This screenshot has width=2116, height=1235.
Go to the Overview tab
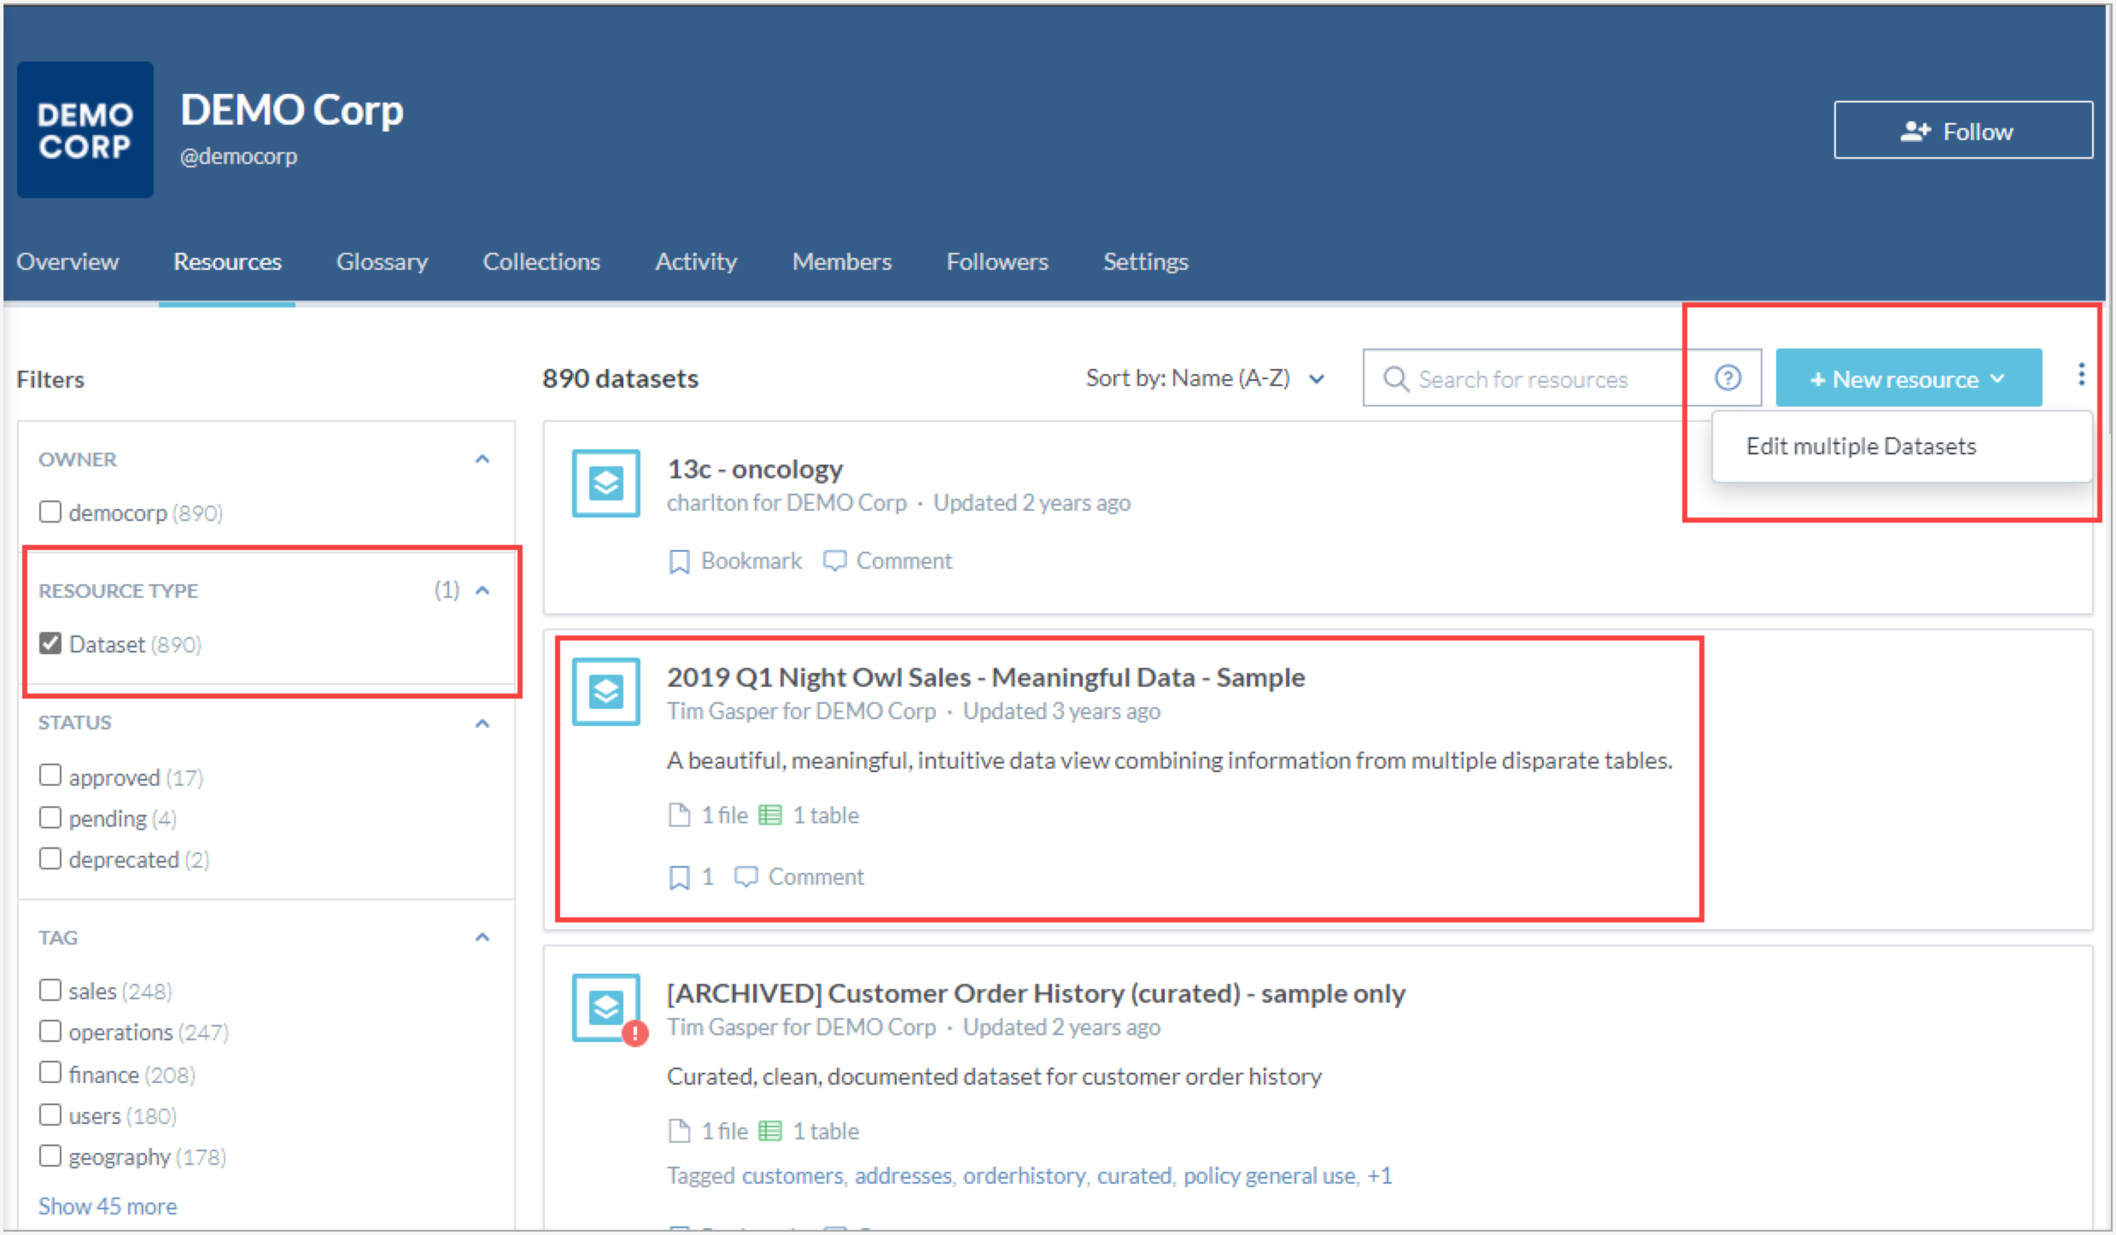coord(67,262)
